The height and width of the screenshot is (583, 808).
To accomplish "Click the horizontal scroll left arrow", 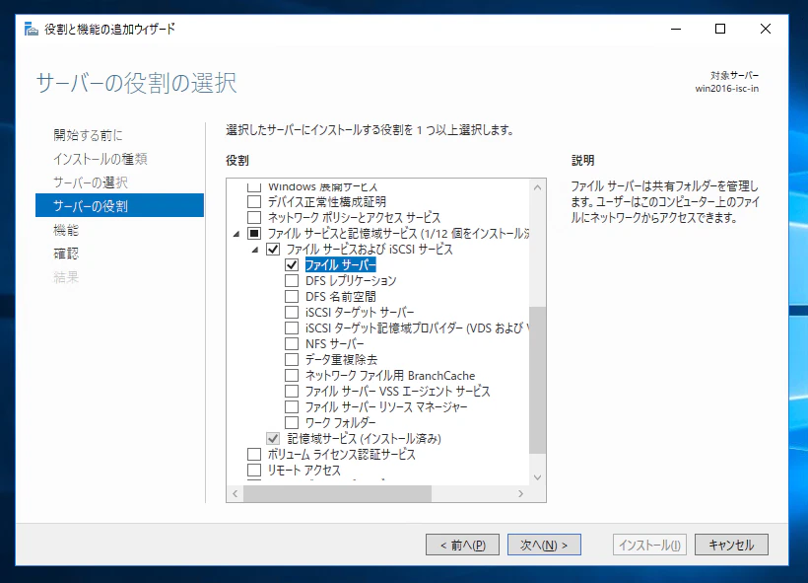I will pos(235,494).
